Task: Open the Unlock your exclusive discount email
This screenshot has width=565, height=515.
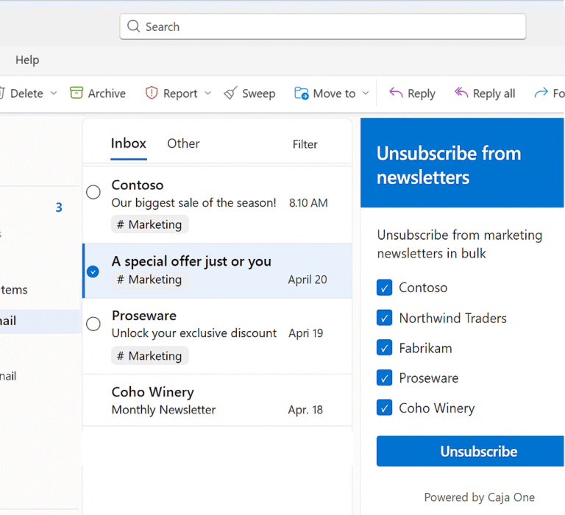Action: click(x=194, y=333)
